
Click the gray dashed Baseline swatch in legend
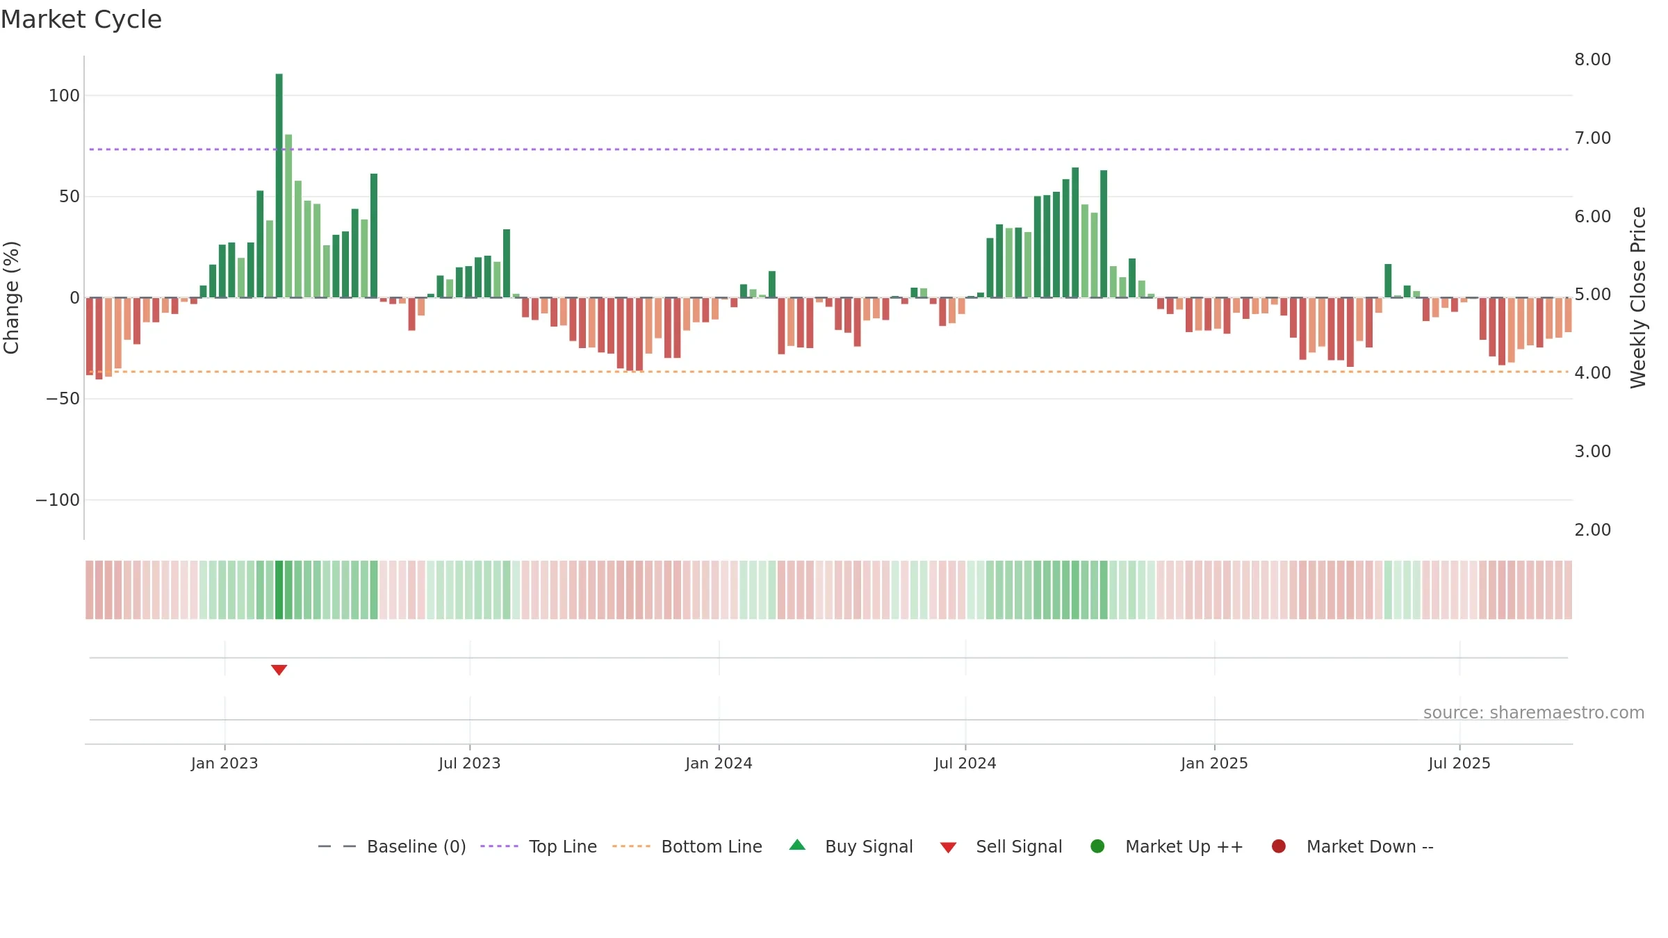coord(336,846)
